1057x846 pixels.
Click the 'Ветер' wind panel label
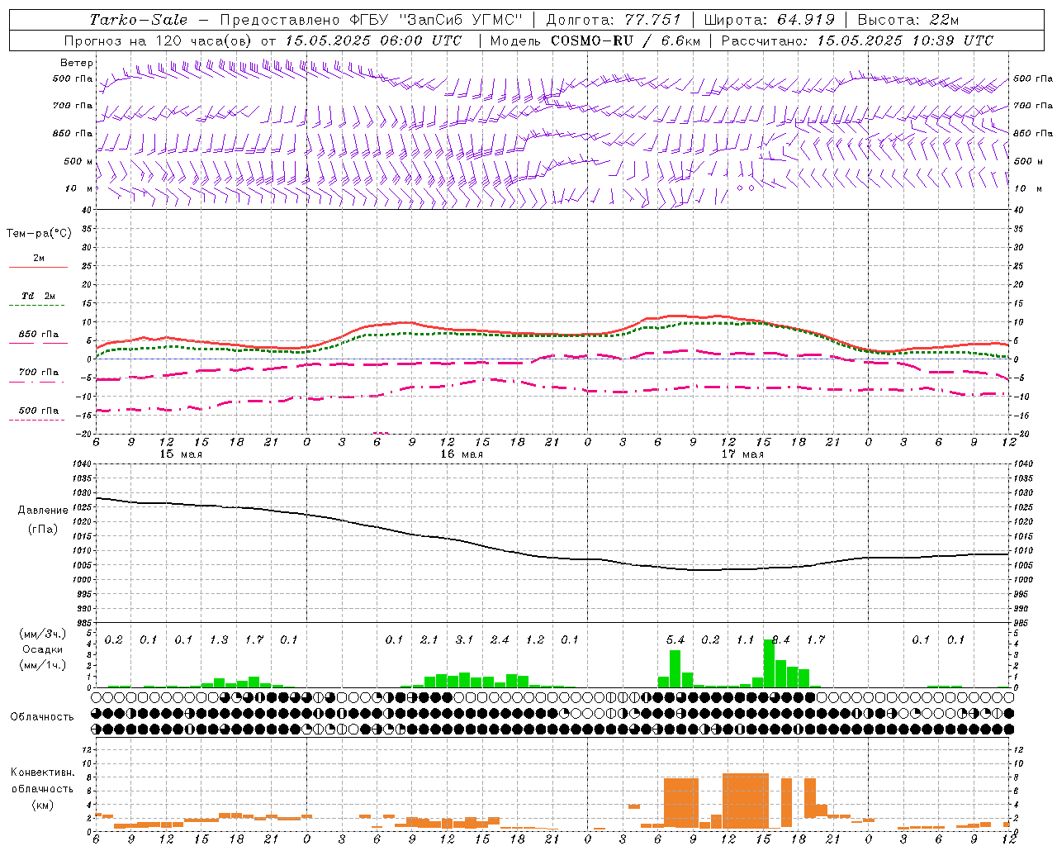[x=77, y=63]
